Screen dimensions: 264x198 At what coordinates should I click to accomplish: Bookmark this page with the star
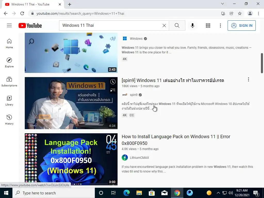pos(240,13)
